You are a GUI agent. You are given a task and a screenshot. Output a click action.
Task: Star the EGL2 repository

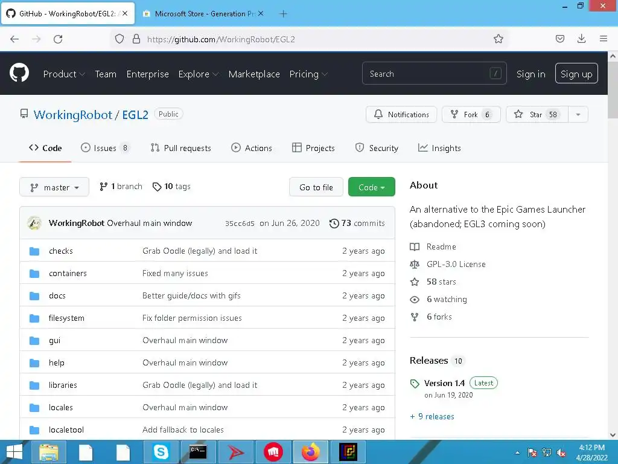click(537, 114)
